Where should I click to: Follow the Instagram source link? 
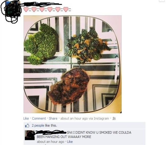(101, 118)
